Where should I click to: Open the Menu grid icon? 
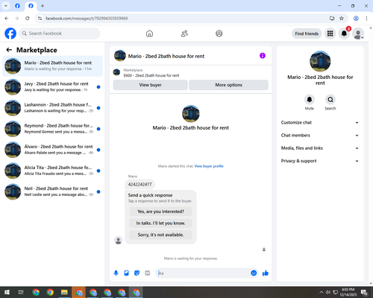click(x=330, y=34)
